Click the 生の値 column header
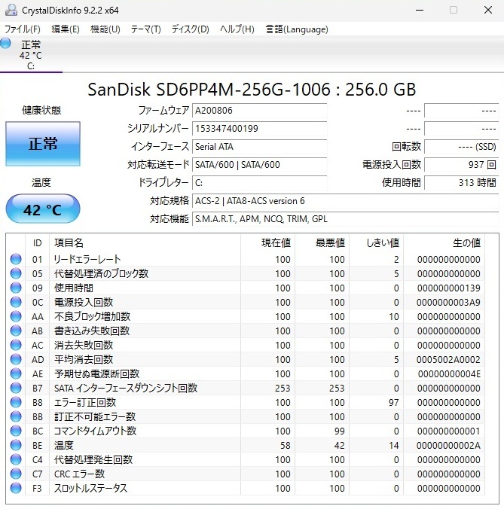Image resolution: width=504 pixels, height=509 pixels. click(x=444, y=242)
